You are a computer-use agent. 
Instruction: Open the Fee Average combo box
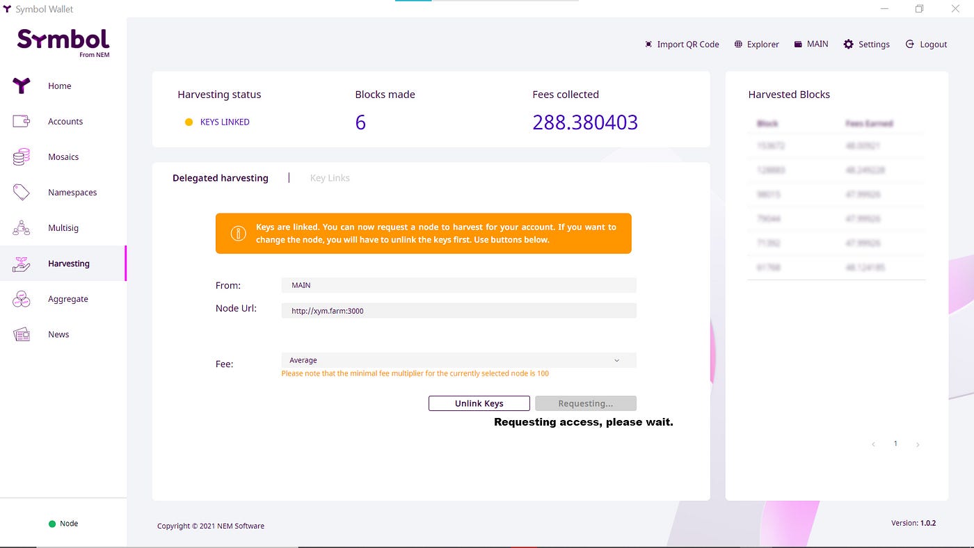[x=458, y=360]
